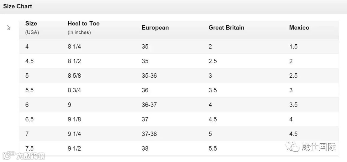The height and width of the screenshot is (162, 347).
Task: Click the European size 35-36 cell
Action: pos(149,76)
